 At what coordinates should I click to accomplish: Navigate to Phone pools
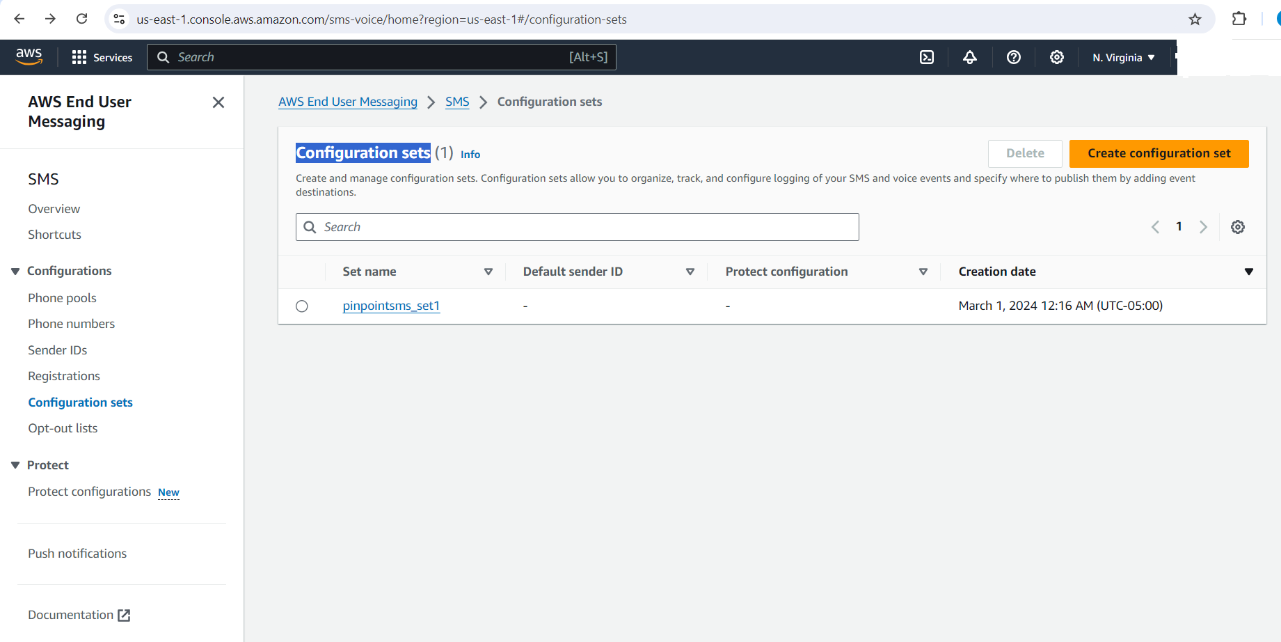(62, 298)
